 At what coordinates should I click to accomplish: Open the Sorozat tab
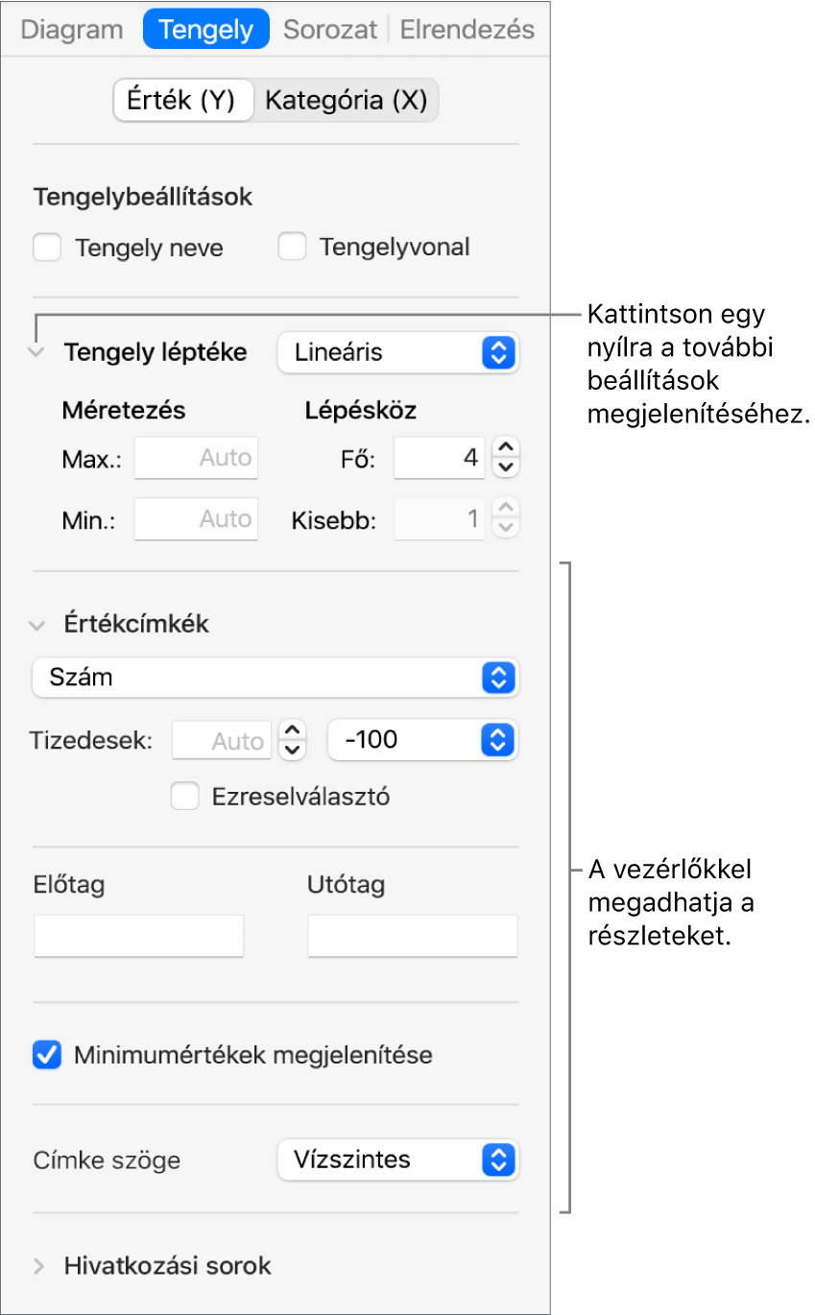(x=330, y=30)
